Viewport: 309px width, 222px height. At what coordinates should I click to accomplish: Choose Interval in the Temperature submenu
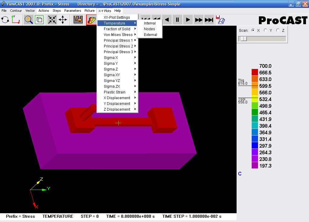pos(150,23)
